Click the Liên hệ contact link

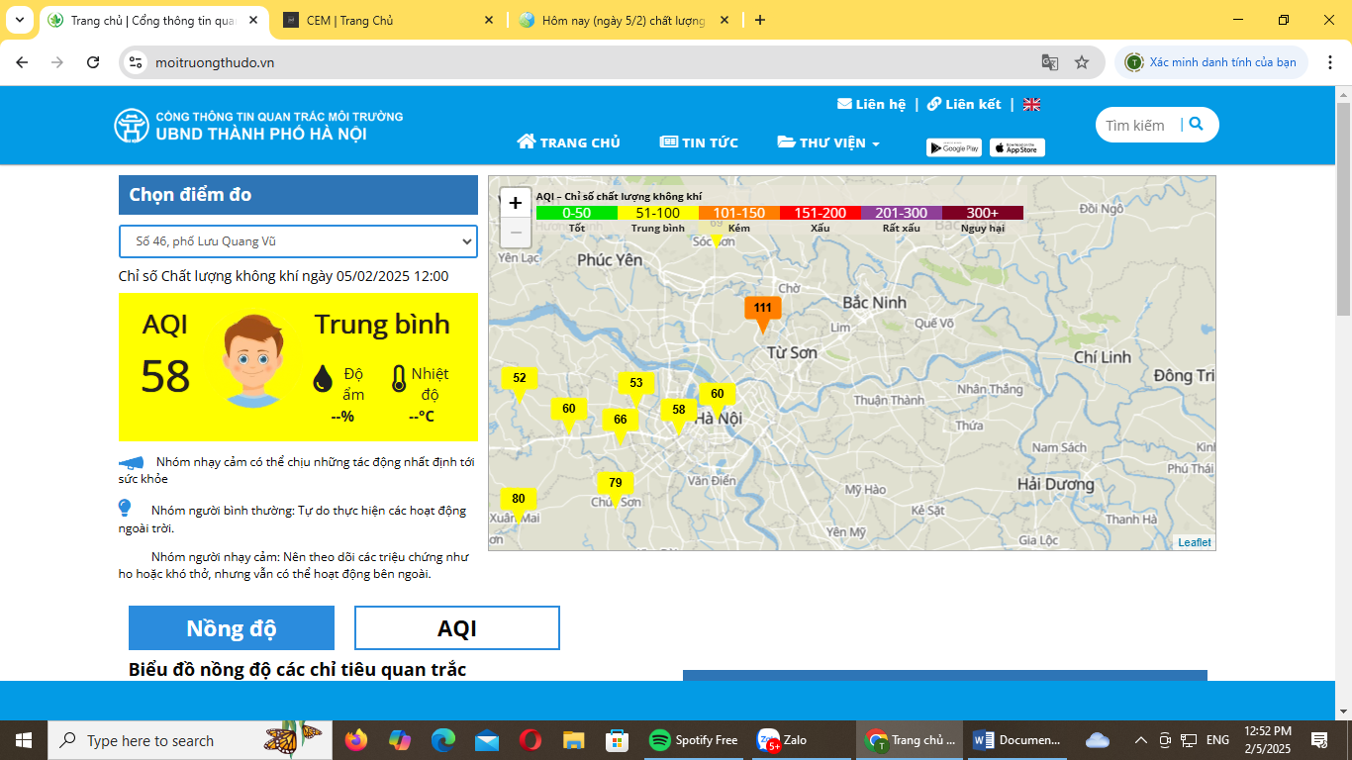point(871,104)
